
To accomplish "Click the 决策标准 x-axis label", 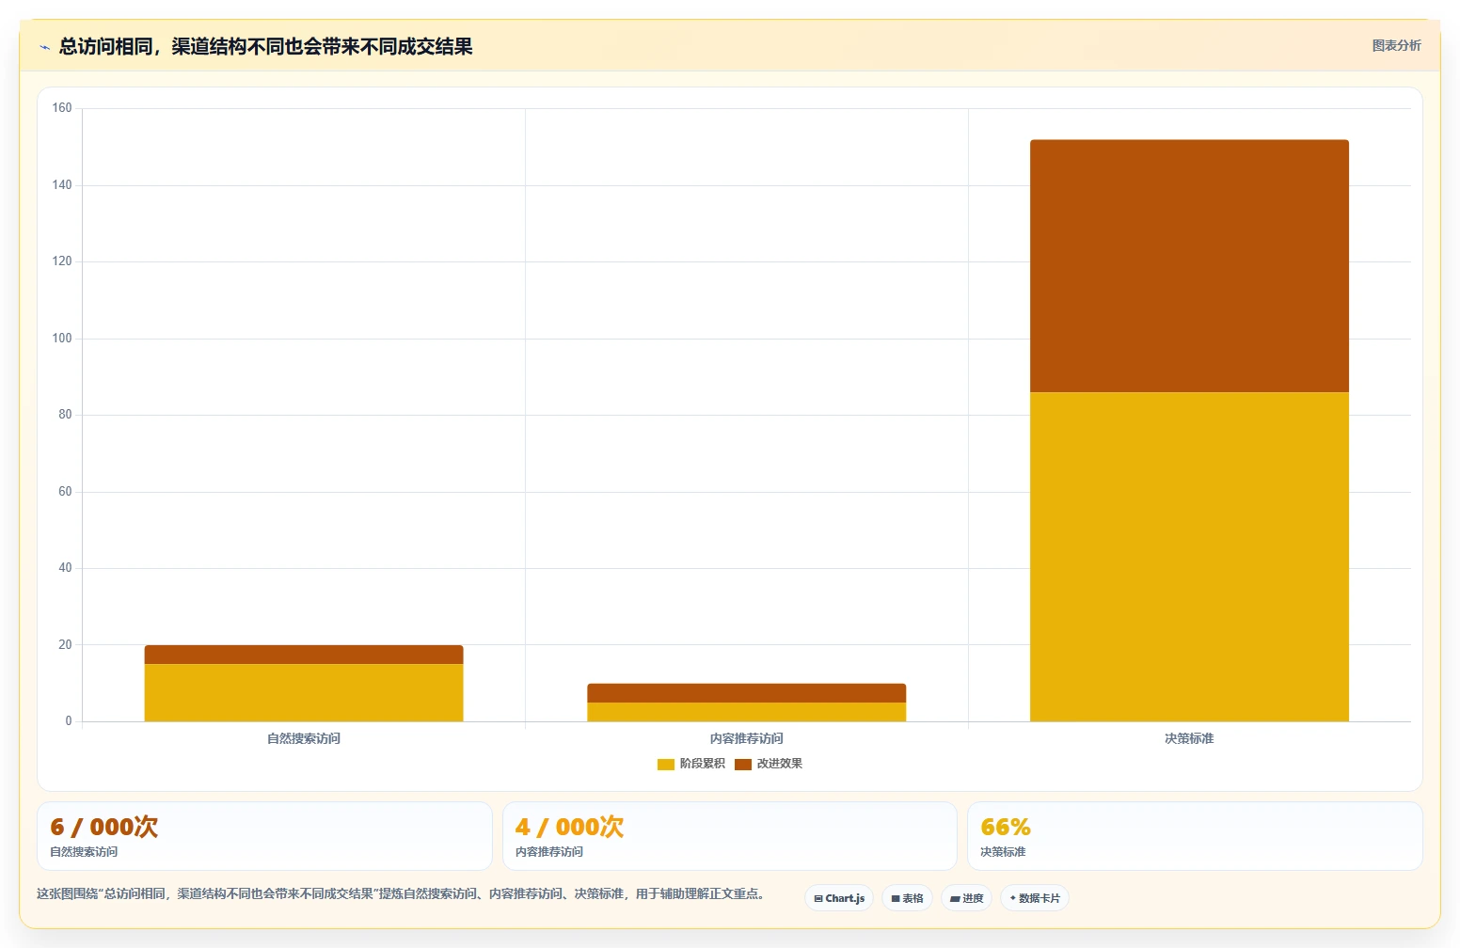I will click(1189, 738).
